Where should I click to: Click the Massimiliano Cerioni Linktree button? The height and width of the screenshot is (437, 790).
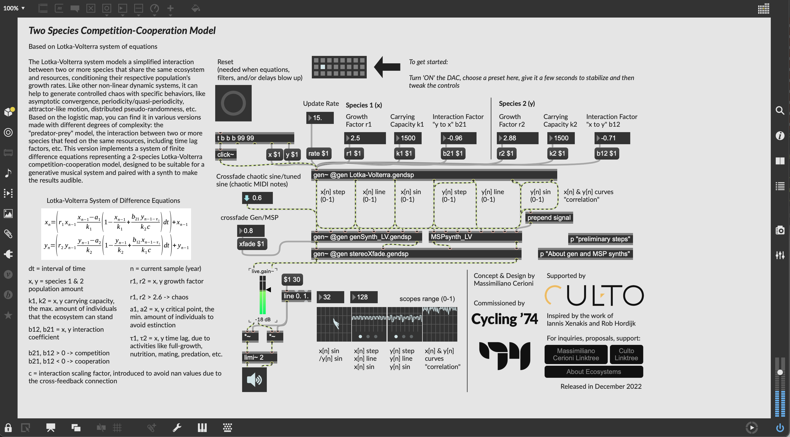(x=576, y=354)
